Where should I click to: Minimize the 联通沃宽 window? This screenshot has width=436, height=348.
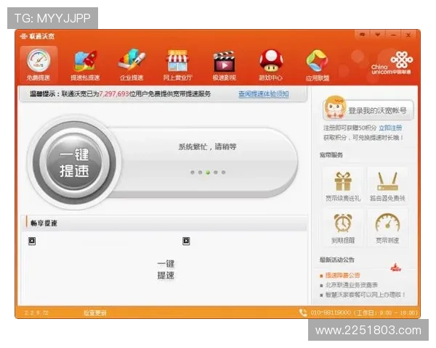(x=393, y=35)
